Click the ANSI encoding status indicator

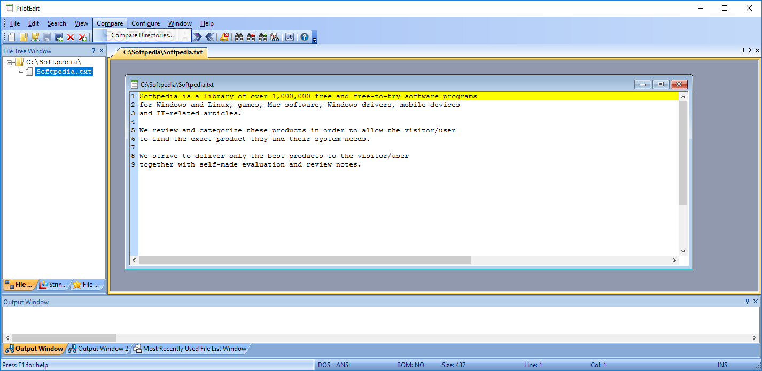tap(343, 365)
